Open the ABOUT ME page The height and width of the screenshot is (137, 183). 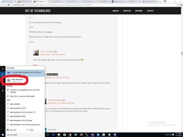[127, 11]
